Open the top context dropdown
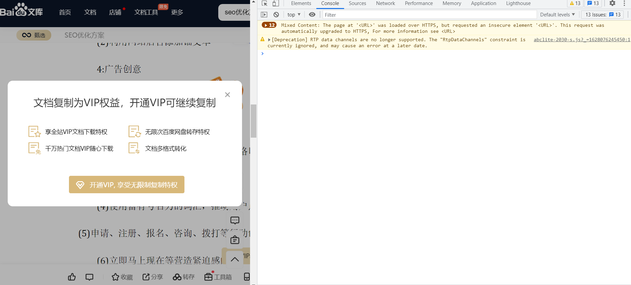631x285 pixels. click(294, 14)
